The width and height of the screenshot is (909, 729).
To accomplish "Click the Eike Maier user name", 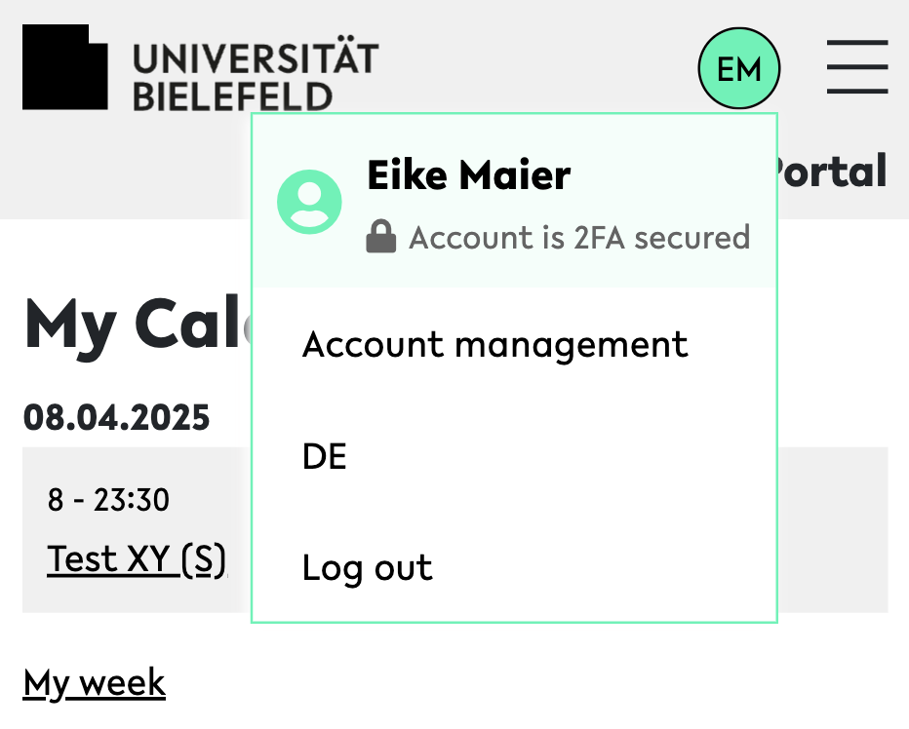I will click(469, 175).
